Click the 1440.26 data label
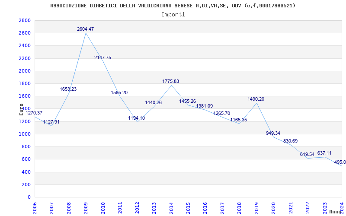The height and width of the screenshot is (216, 346). 154,102
